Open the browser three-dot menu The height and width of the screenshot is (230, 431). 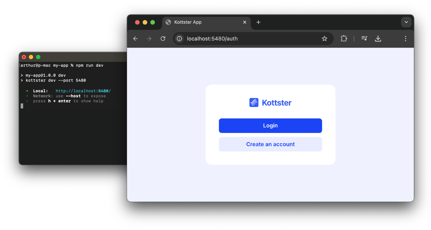pos(405,39)
